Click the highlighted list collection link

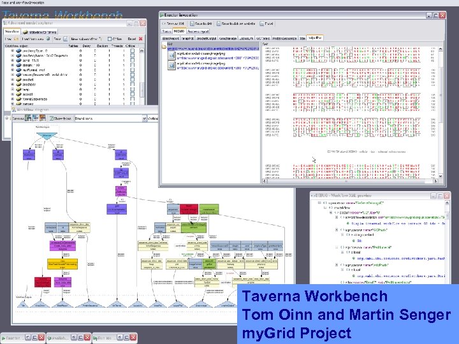[x=213, y=48]
